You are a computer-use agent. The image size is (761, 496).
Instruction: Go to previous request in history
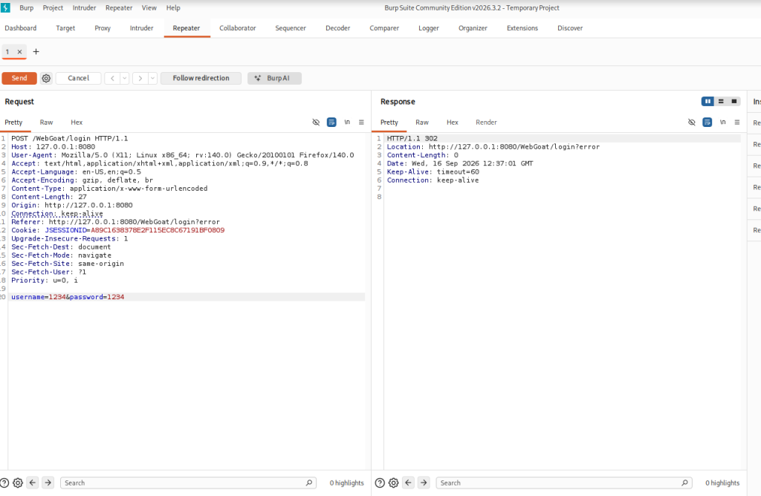[x=112, y=78]
